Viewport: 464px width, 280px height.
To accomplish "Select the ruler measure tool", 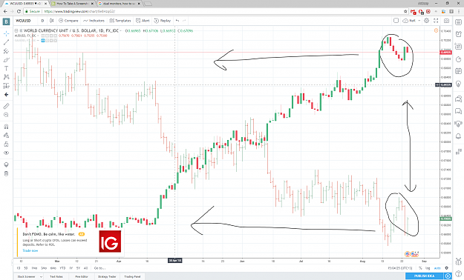I will (x=6, y=106).
